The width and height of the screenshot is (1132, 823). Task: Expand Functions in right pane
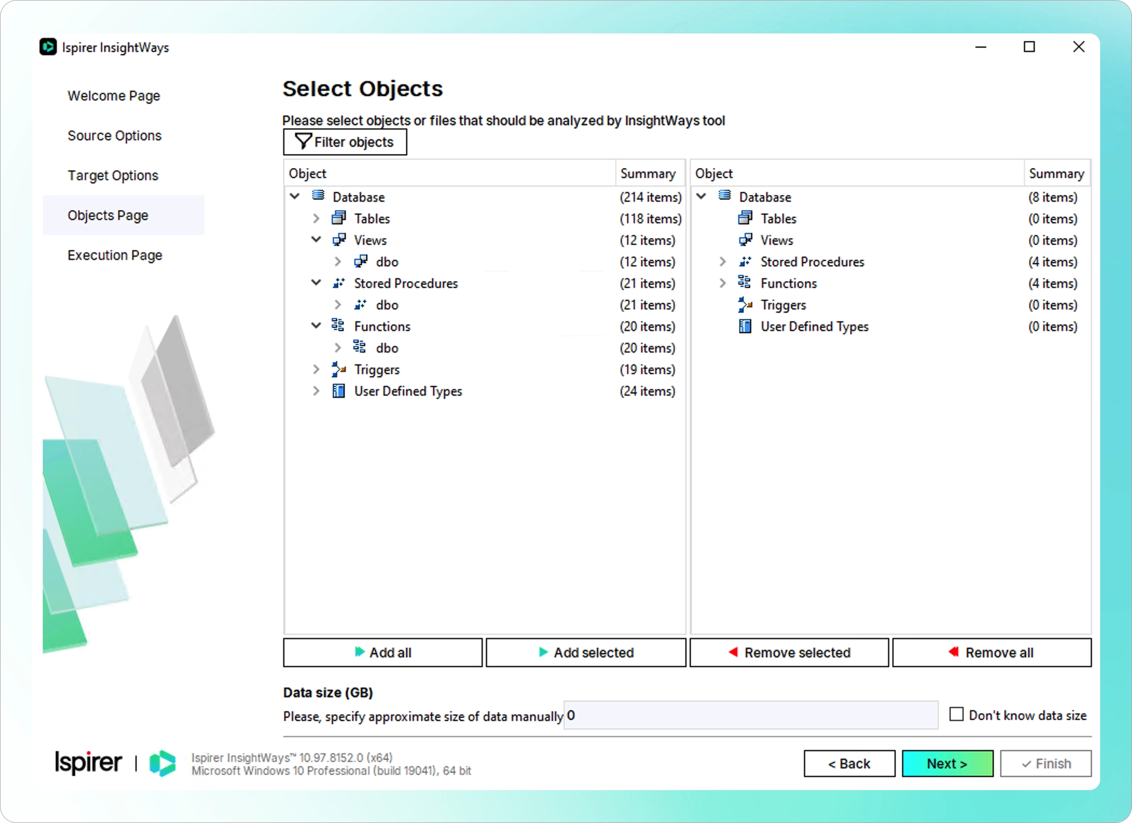(723, 282)
